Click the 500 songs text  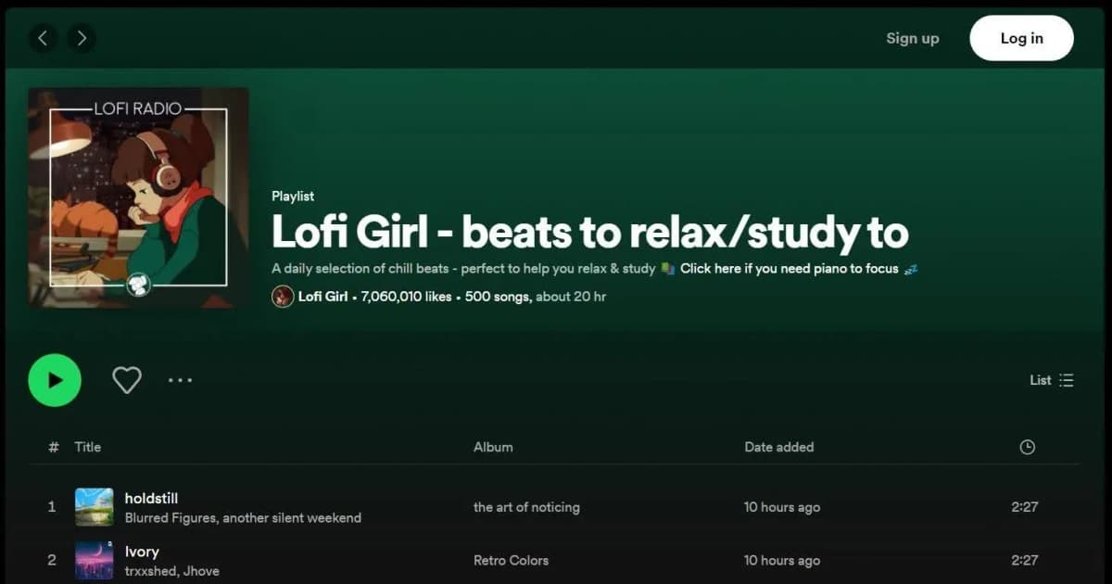pyautogui.click(x=498, y=297)
